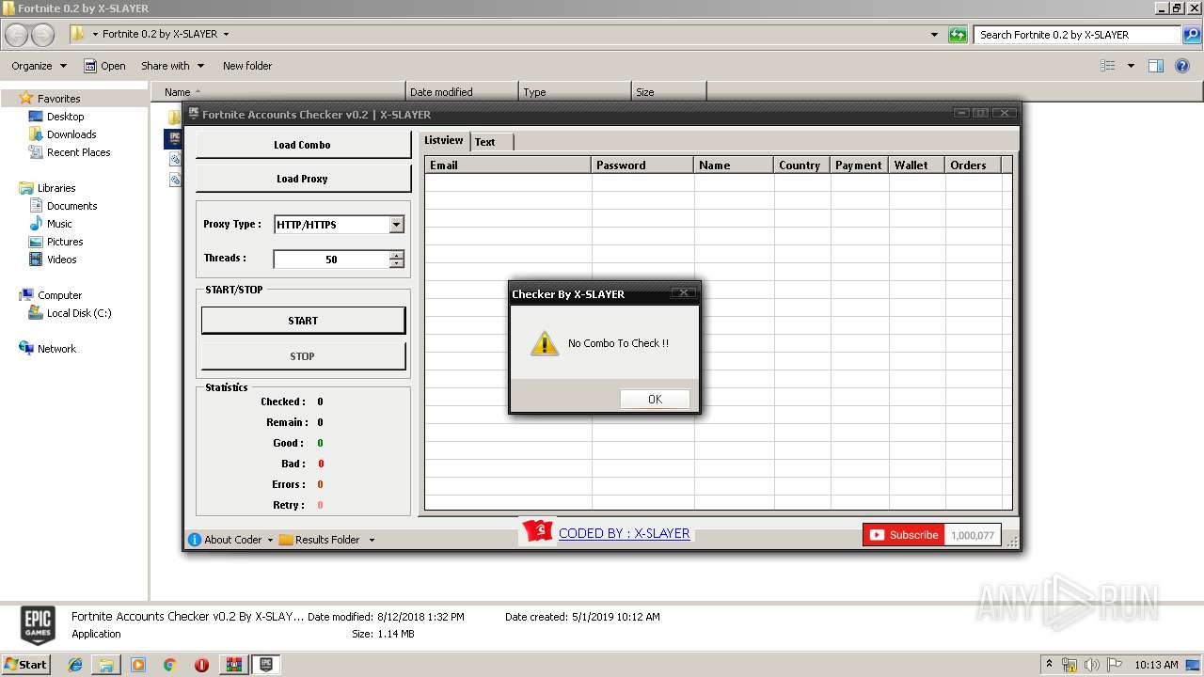
Task: Click the STOP button
Action: (x=303, y=356)
